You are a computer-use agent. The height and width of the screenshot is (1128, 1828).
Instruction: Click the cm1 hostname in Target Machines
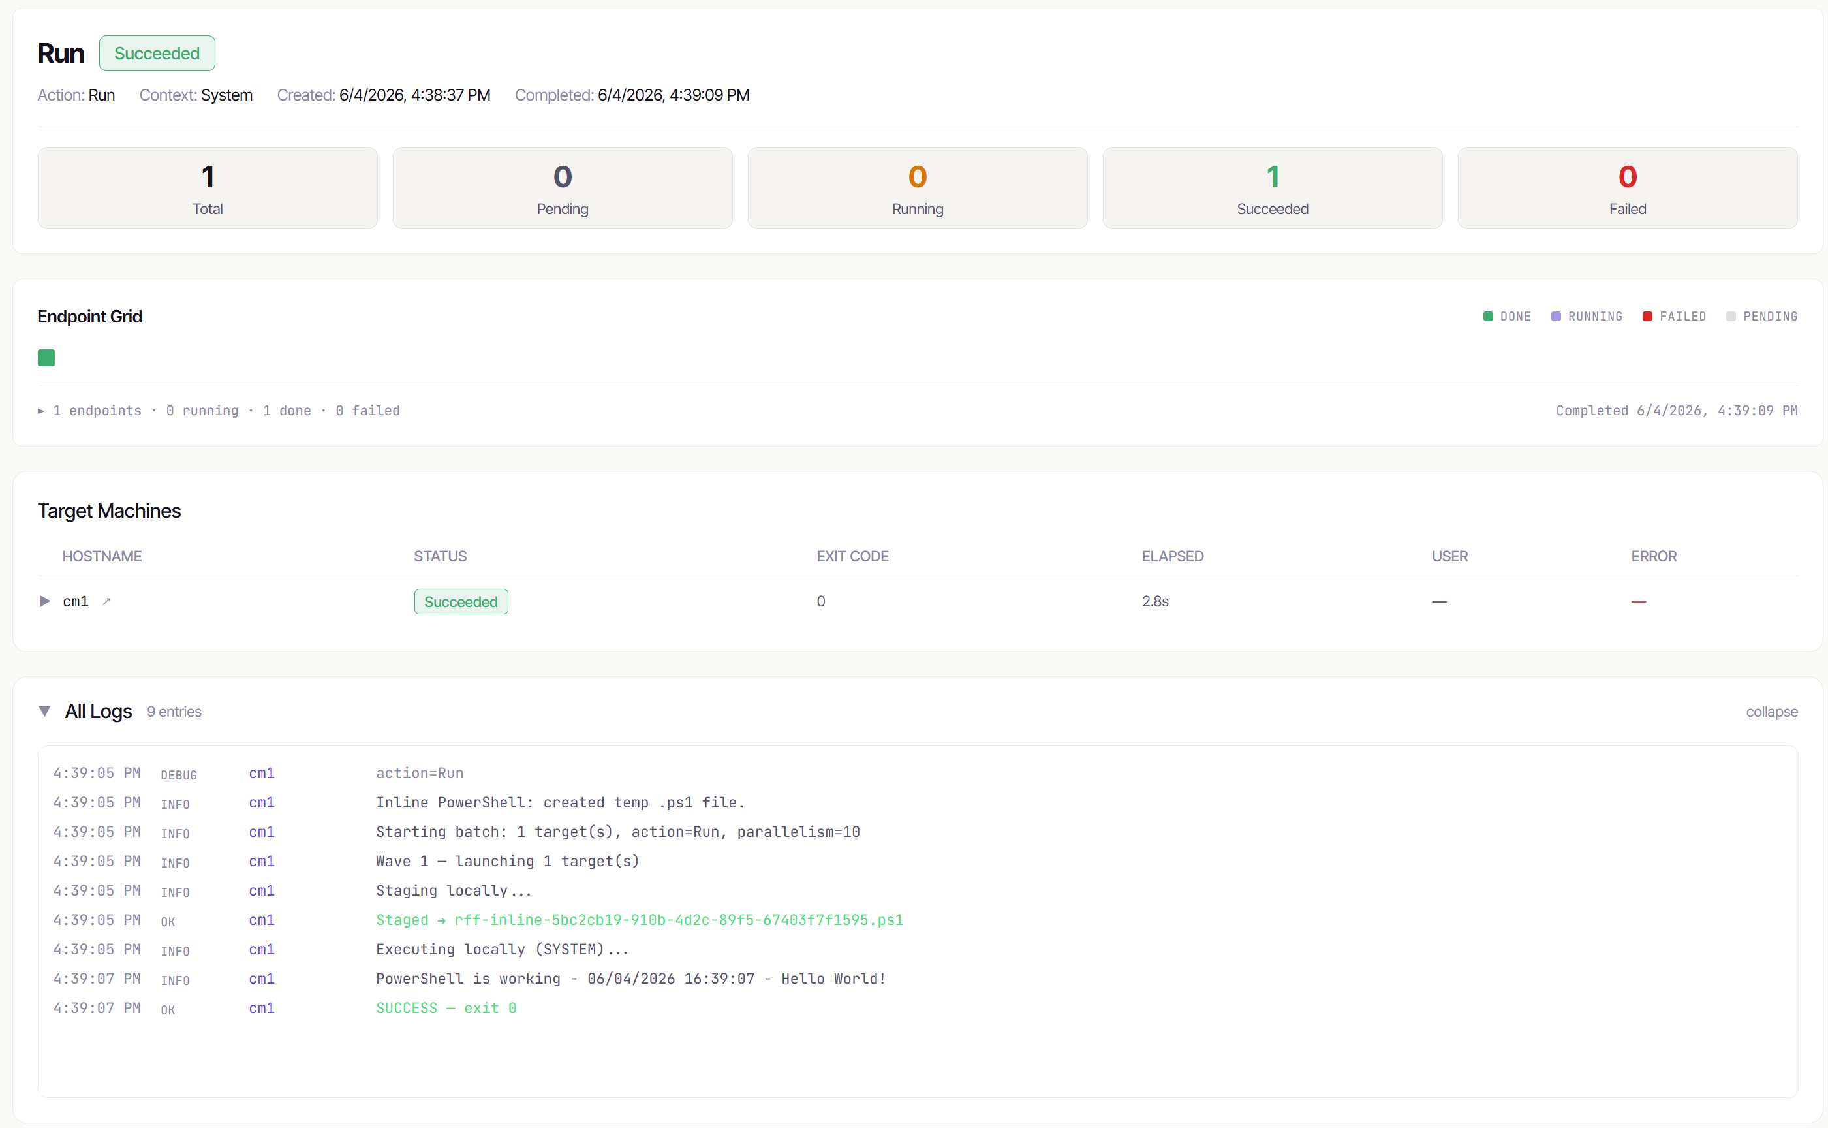(x=75, y=601)
